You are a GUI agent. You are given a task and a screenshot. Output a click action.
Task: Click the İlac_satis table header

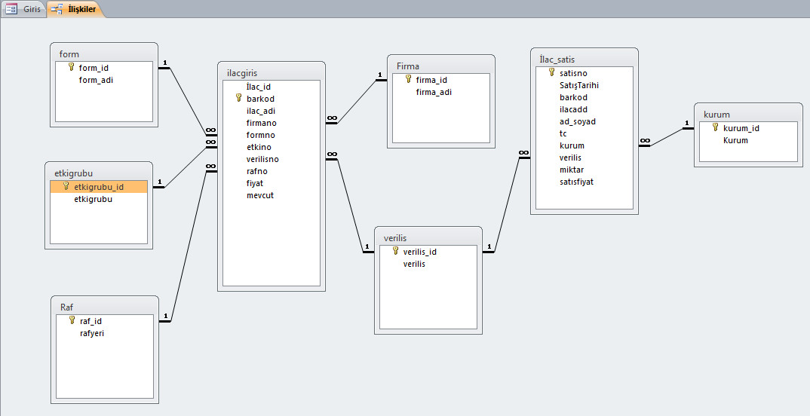coord(584,58)
